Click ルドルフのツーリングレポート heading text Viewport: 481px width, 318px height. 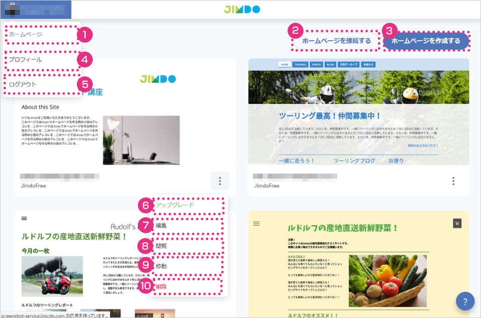click(x=47, y=305)
